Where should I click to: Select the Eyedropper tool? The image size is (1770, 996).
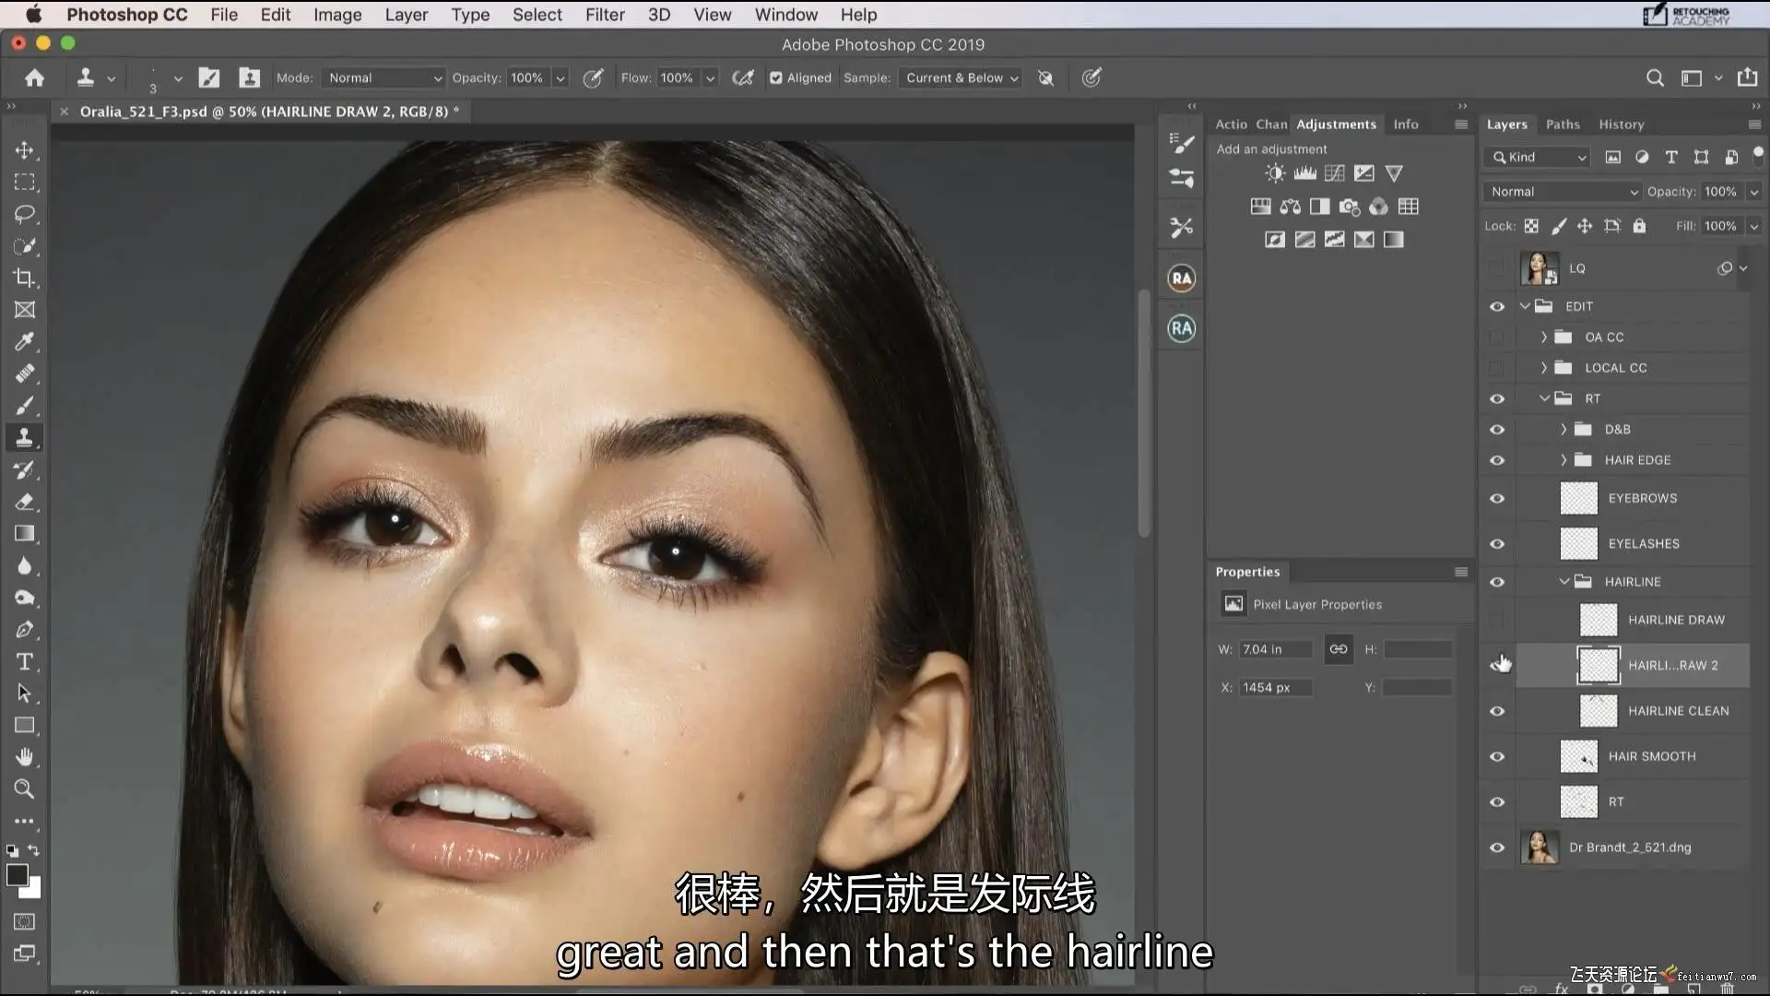click(25, 342)
